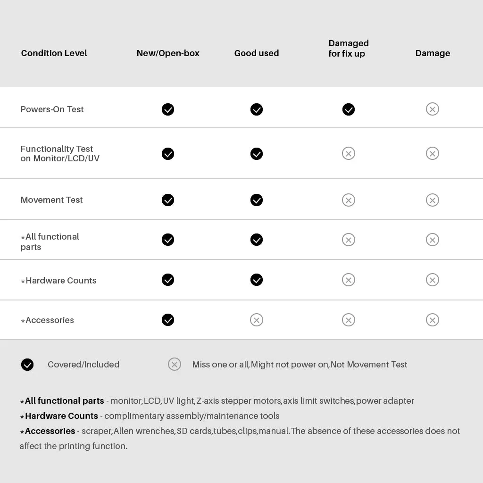Click the Condition Level header label
This screenshot has width=483, height=483.
[x=54, y=53]
